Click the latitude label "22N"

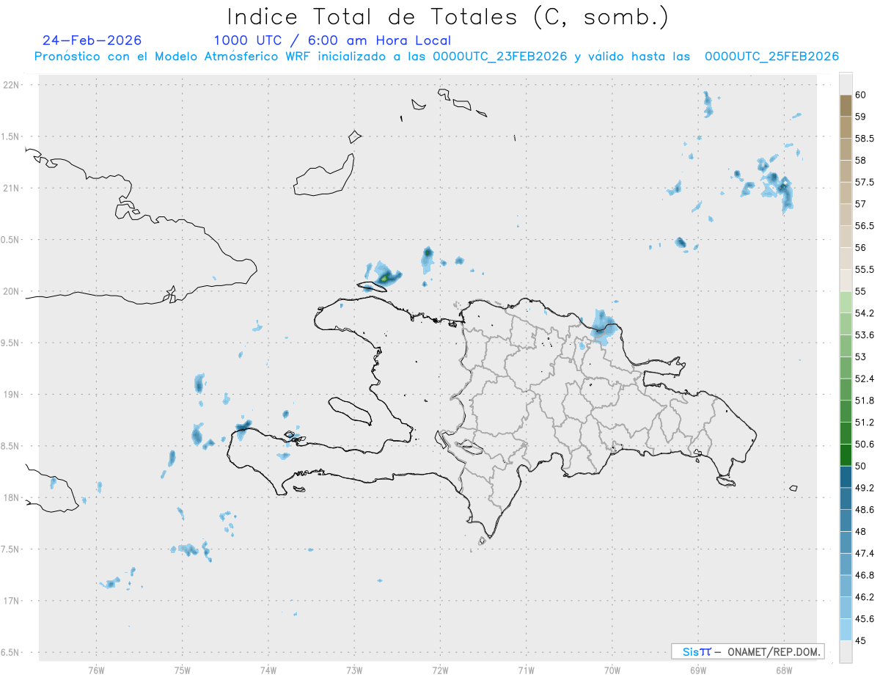12,85
